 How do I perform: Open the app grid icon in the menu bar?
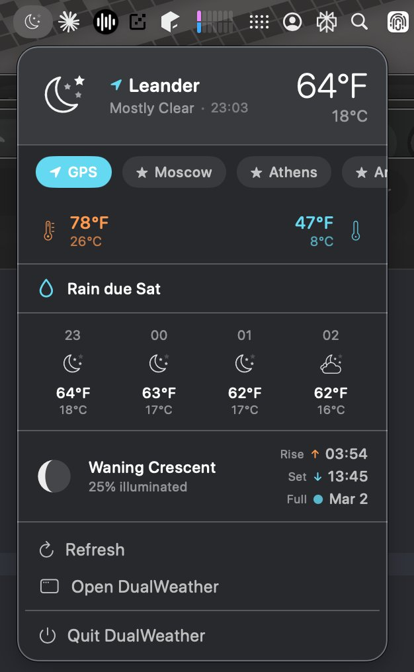(x=259, y=21)
